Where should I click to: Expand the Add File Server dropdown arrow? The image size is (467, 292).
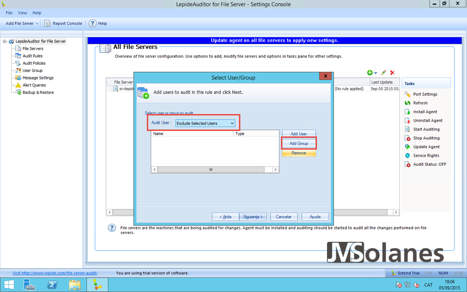point(37,24)
